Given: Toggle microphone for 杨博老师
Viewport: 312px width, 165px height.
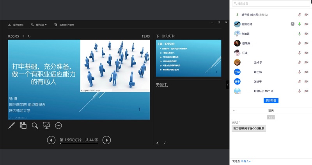Looking at the screenshot, I should pos(300,24).
